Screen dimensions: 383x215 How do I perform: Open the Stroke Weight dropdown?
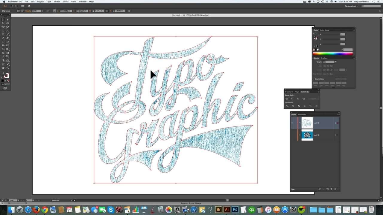pyautogui.click(x=335, y=62)
